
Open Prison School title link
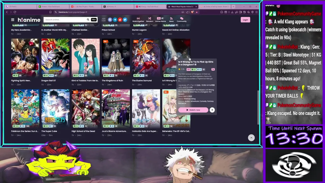pyautogui.click(x=108, y=30)
